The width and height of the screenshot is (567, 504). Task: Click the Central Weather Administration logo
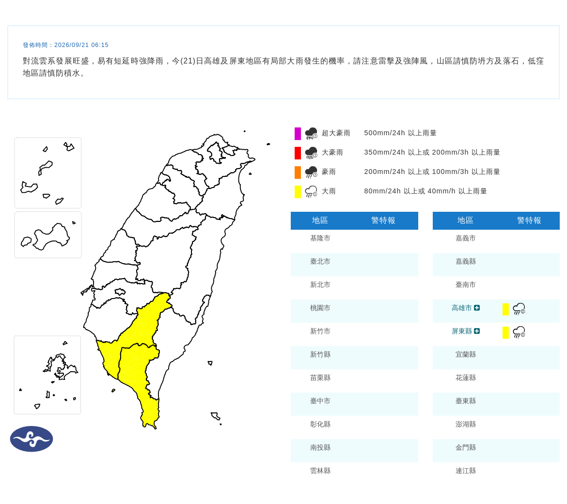31,439
